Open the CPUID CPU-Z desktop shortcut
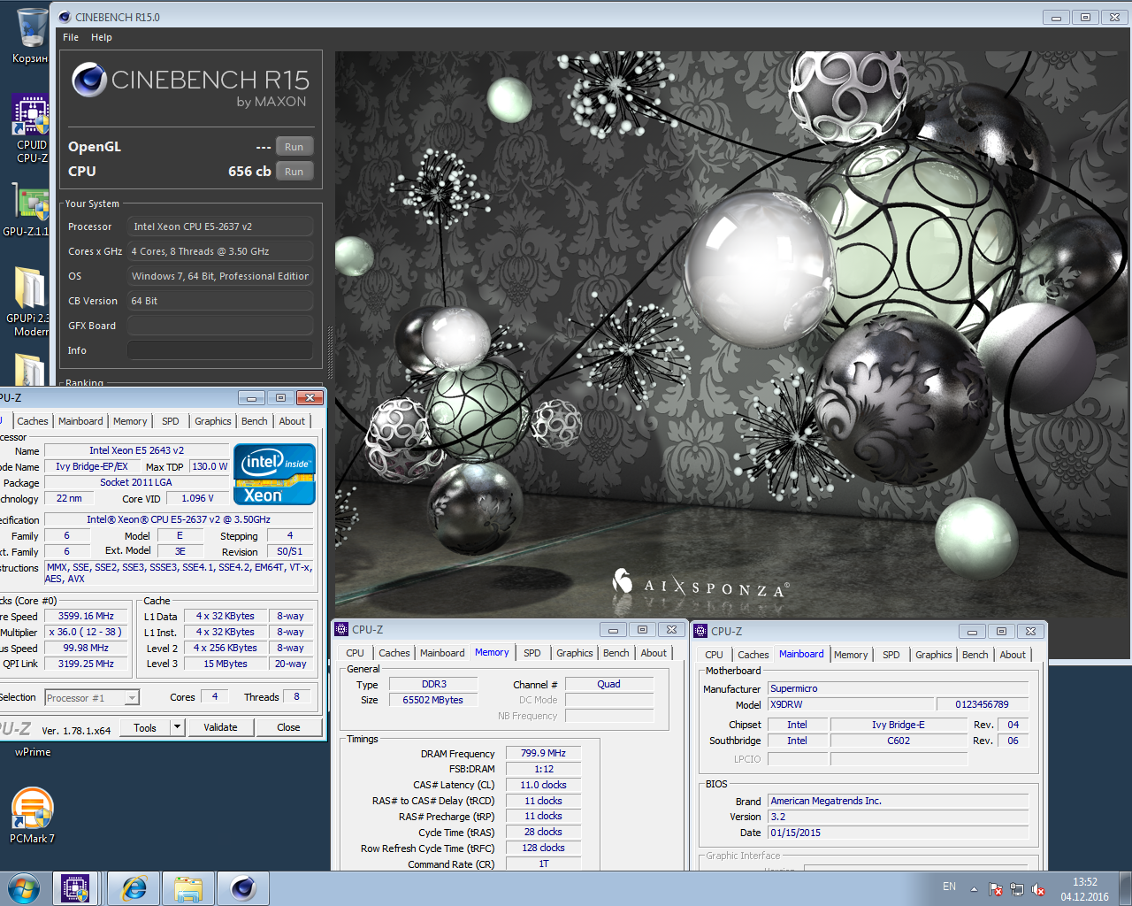Screen dimensions: 1132x906 [x=31, y=128]
